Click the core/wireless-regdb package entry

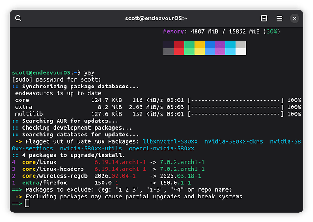tap(55, 176)
